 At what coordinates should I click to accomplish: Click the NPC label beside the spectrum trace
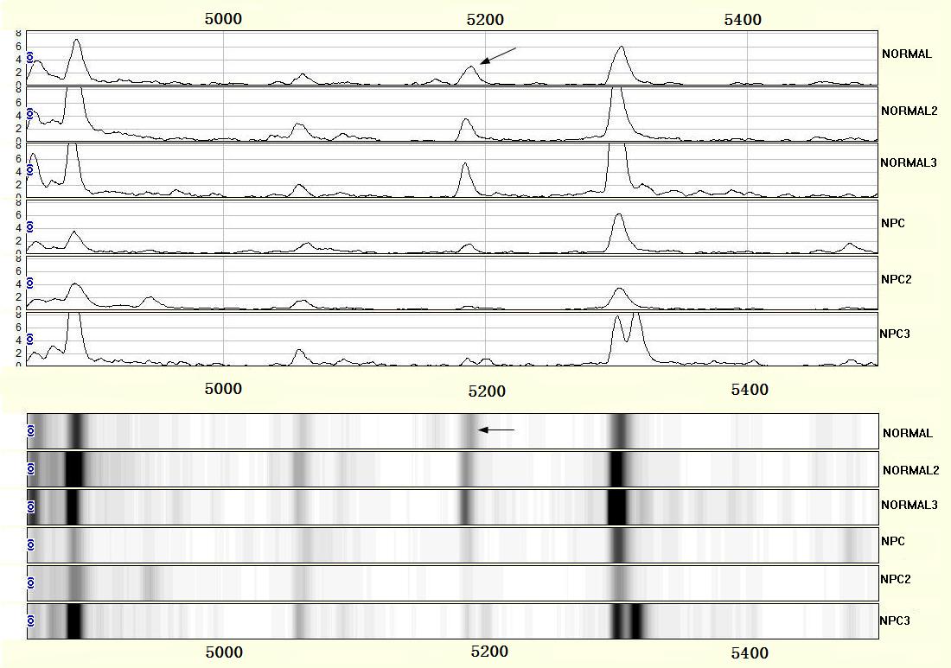893,223
